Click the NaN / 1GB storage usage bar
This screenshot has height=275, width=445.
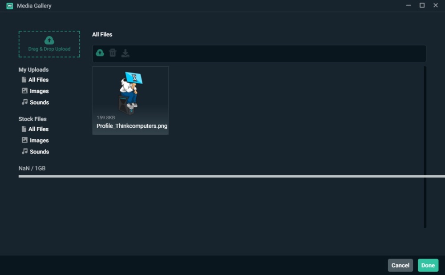231,176
